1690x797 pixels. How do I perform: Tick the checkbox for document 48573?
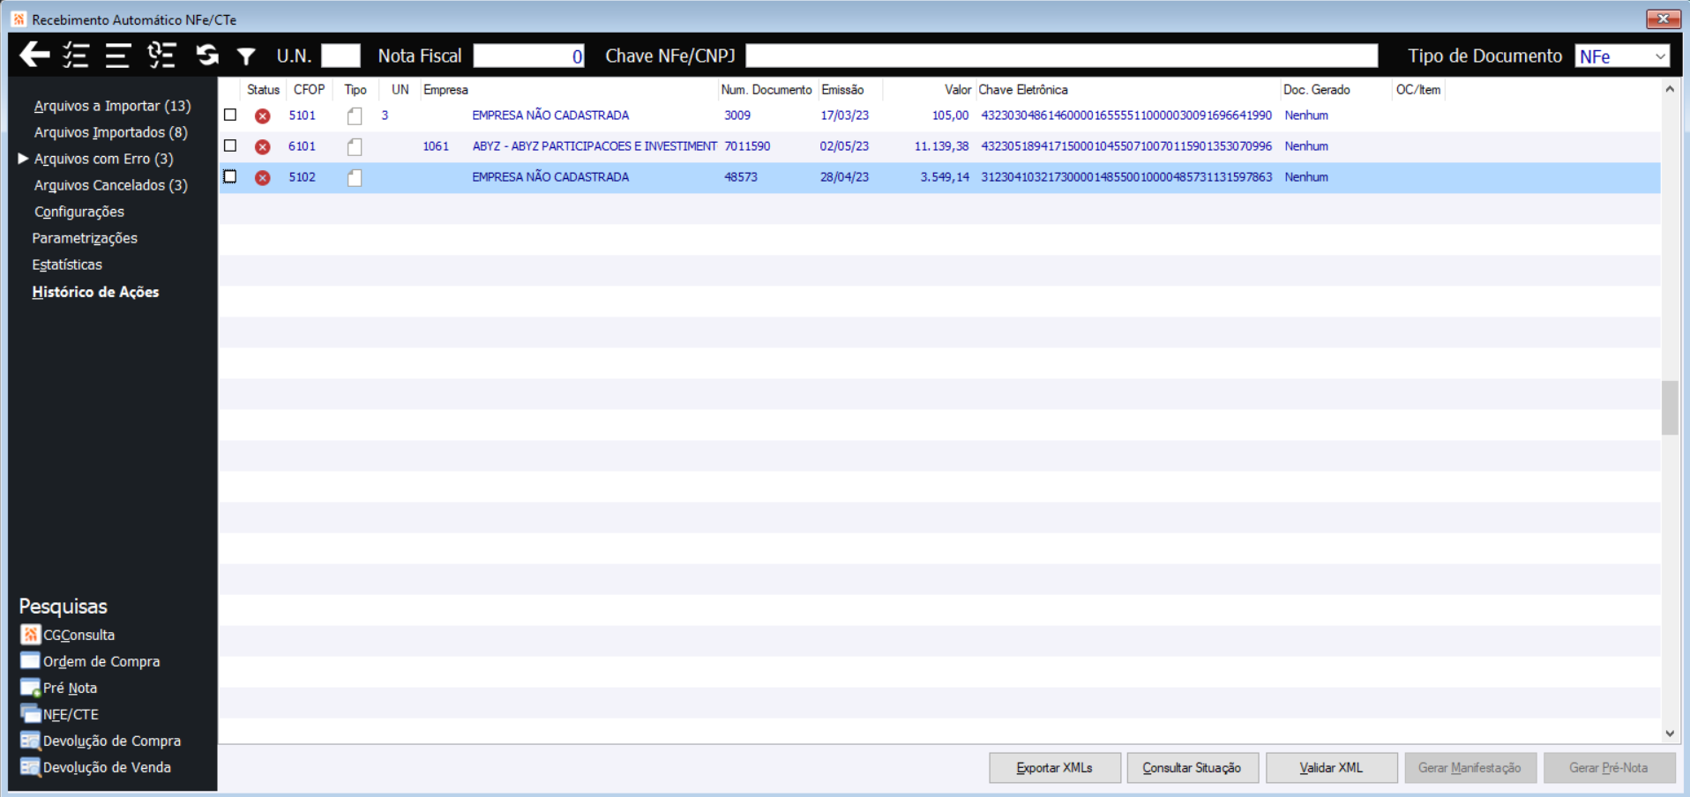[x=230, y=176]
